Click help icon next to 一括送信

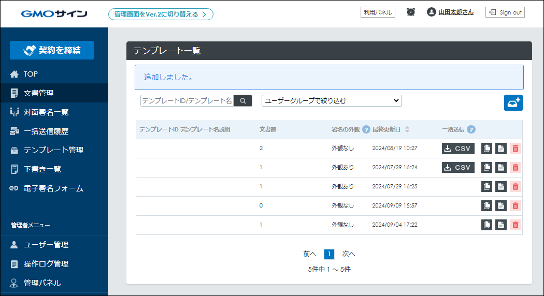click(471, 129)
